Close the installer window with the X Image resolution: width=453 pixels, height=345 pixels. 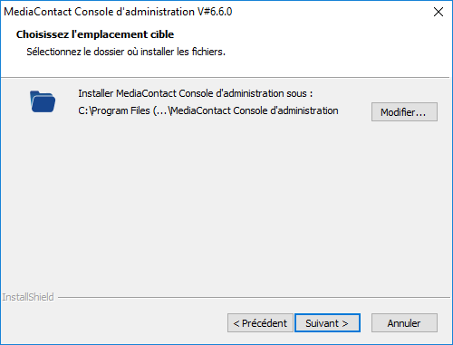click(439, 12)
